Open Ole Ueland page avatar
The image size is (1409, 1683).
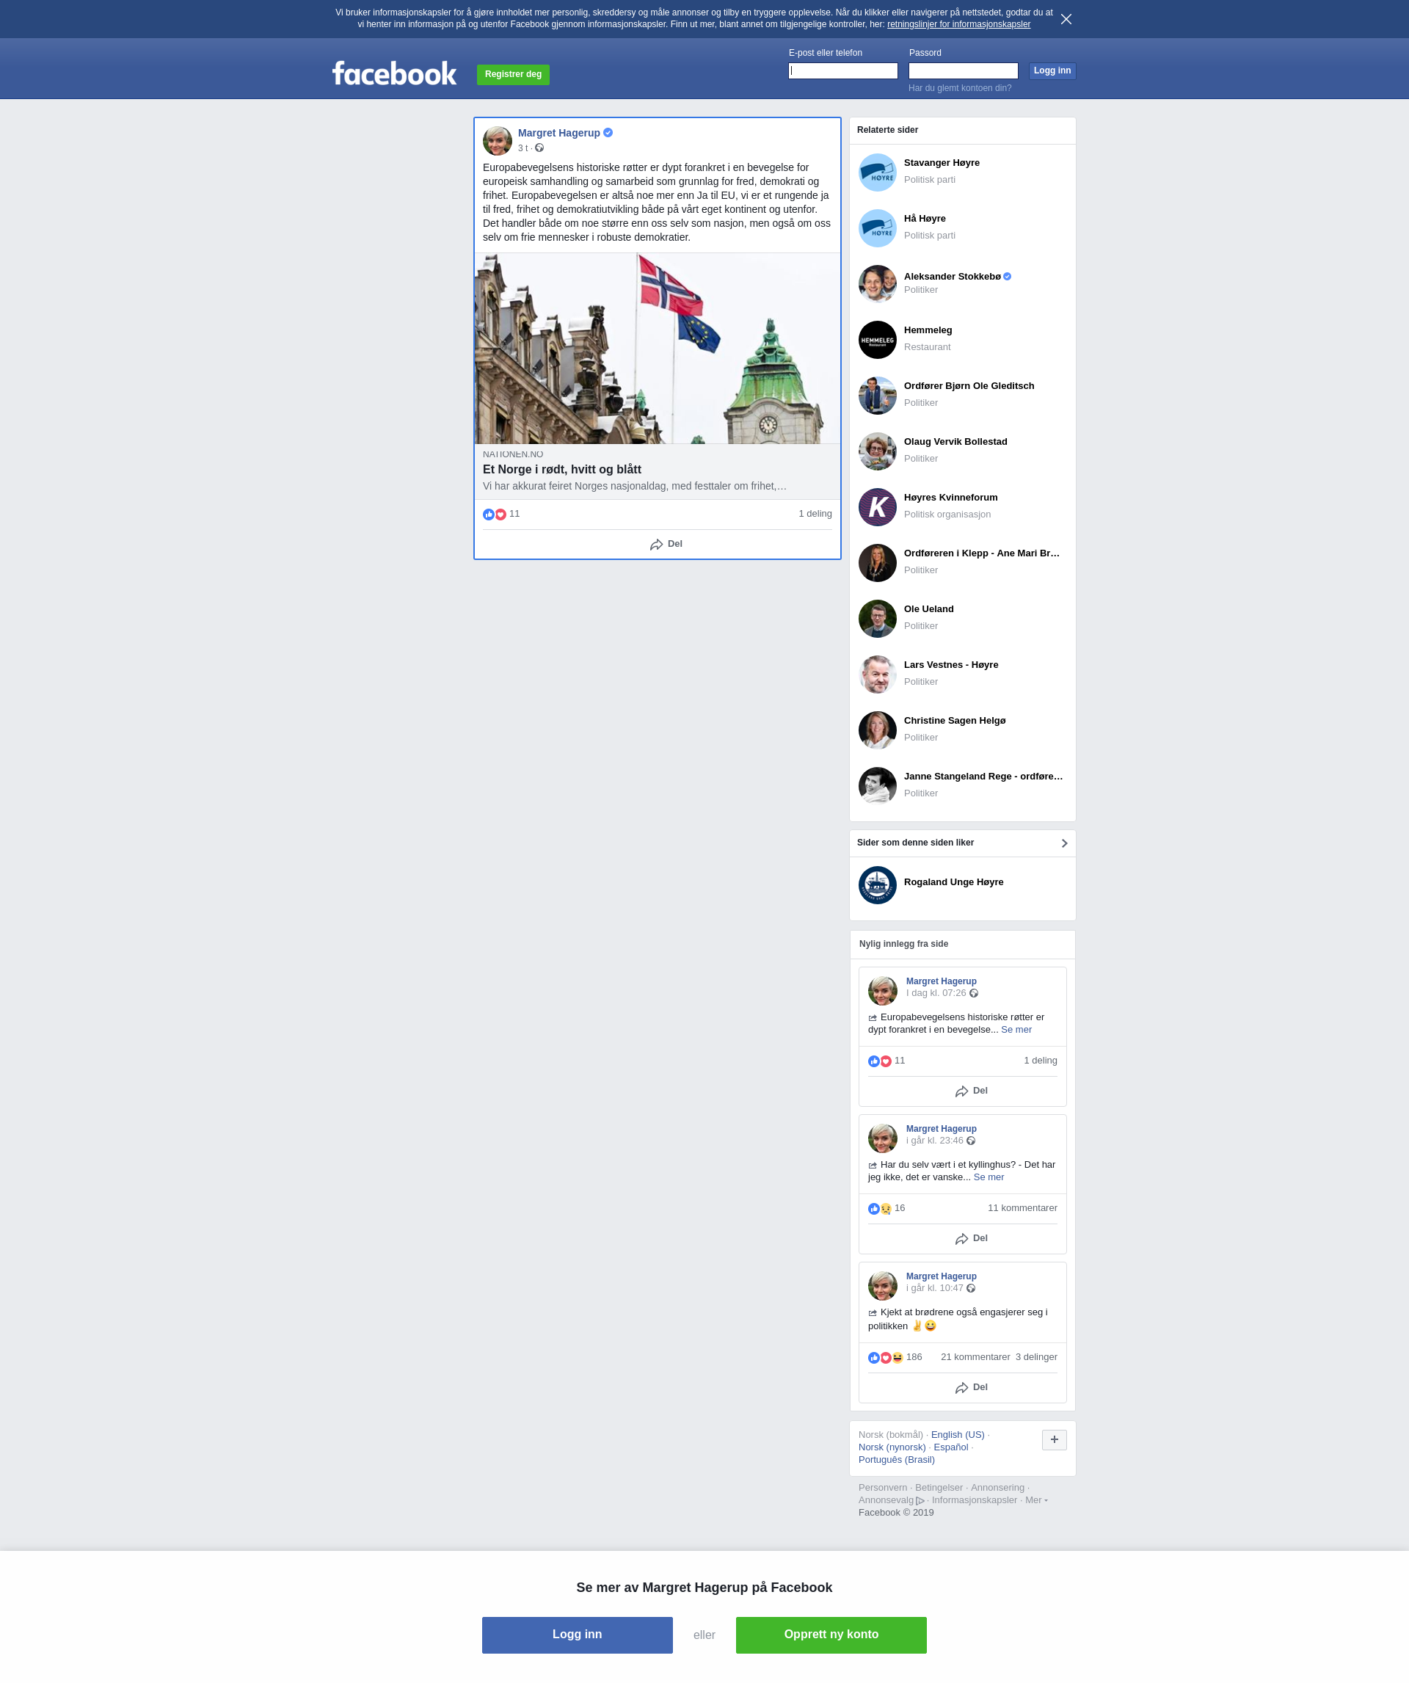tap(878, 619)
